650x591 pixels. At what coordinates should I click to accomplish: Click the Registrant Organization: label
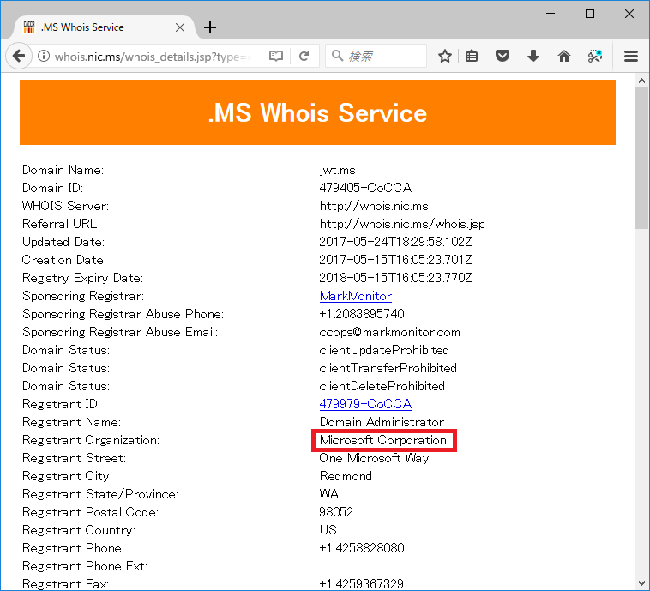click(x=91, y=440)
